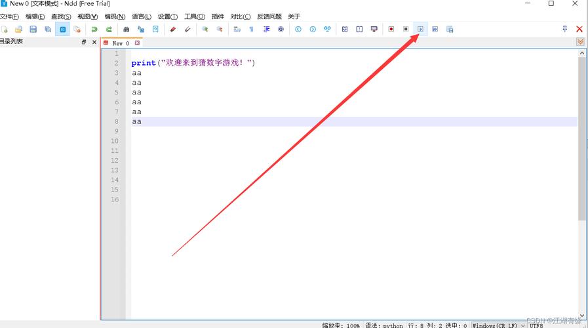Click the circular target toolbar icon

pos(281,30)
